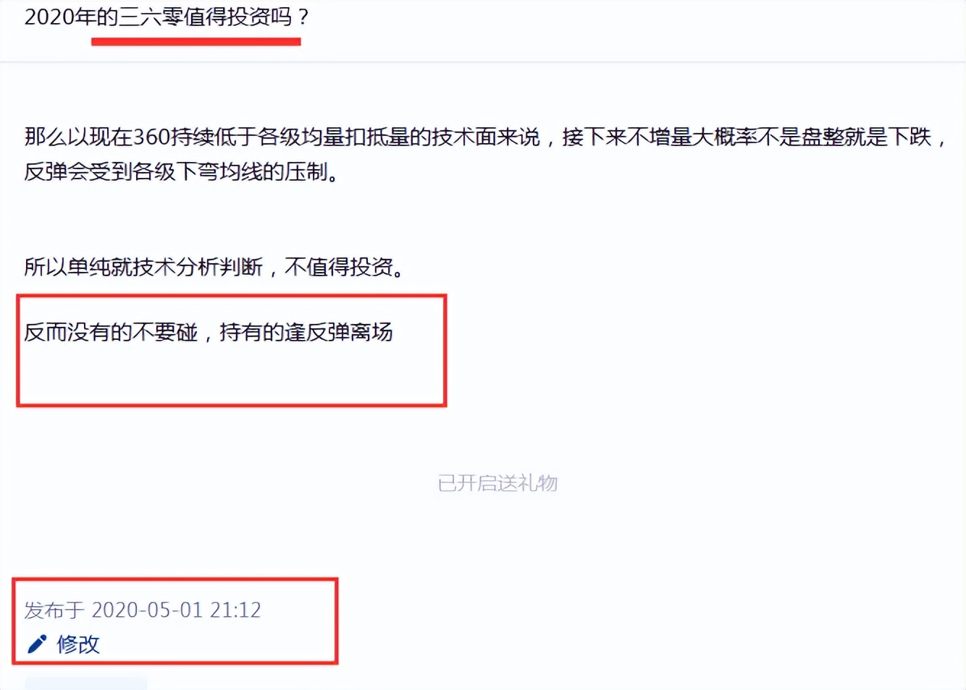The image size is (966, 690).
Task: Click the paragraph starting 那么以现在360持续低于
Action: [x=485, y=153]
